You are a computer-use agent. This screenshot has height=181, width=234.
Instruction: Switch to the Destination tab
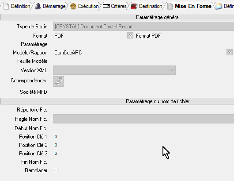click(x=147, y=6)
